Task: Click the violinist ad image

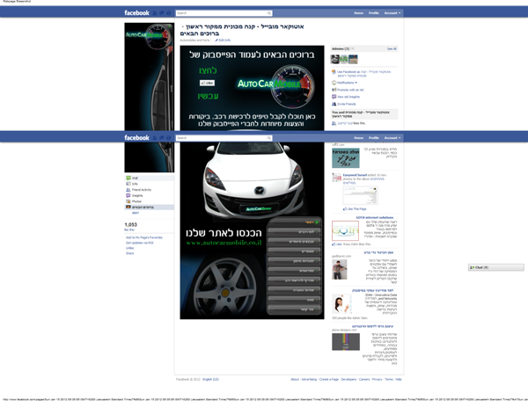Action: (340, 269)
